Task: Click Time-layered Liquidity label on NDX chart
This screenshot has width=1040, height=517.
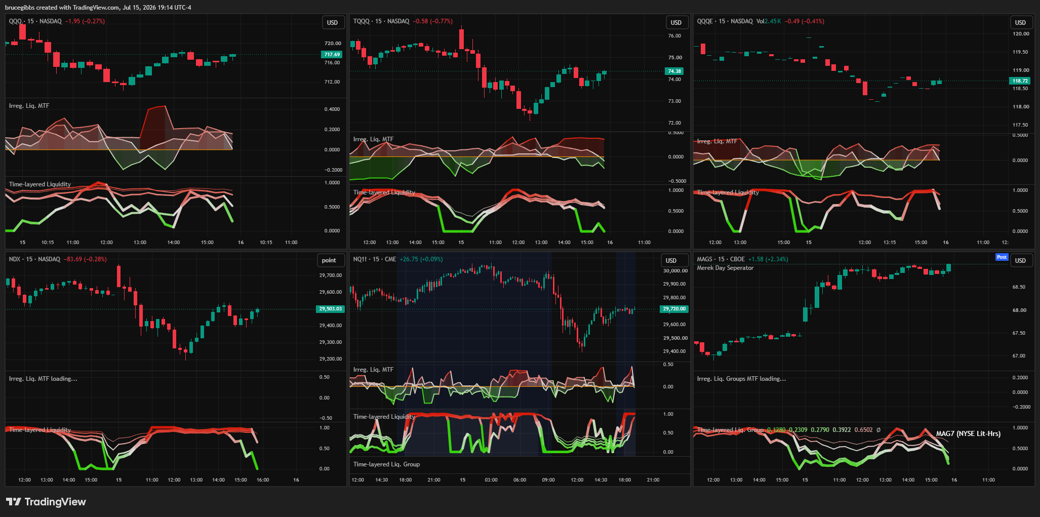Action: [40, 430]
